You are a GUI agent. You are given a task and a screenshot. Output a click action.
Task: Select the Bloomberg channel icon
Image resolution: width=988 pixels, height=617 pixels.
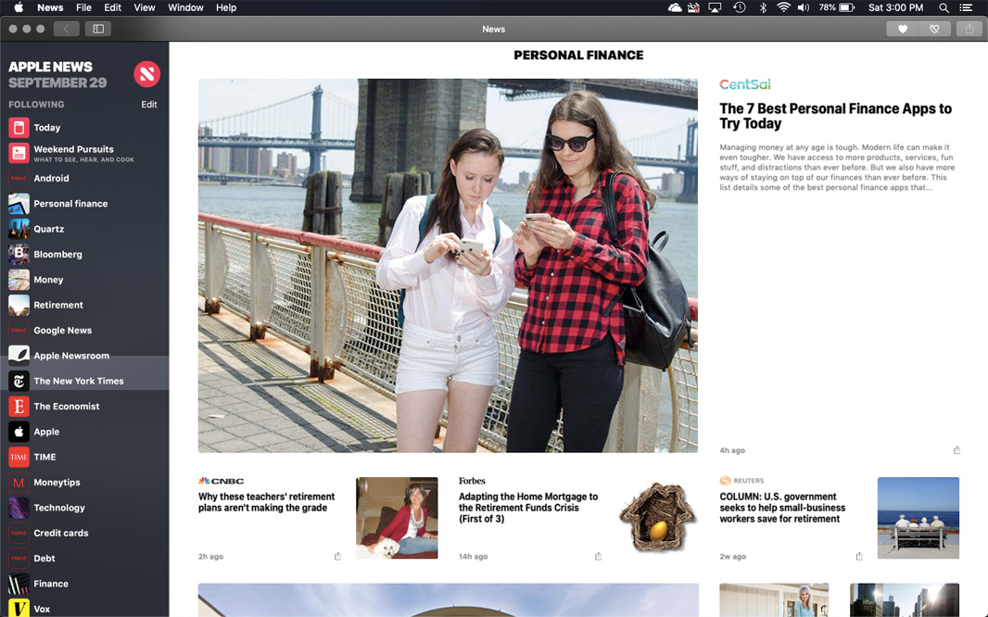(19, 254)
